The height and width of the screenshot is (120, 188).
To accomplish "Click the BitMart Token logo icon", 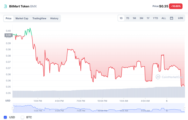I will (5, 6).
